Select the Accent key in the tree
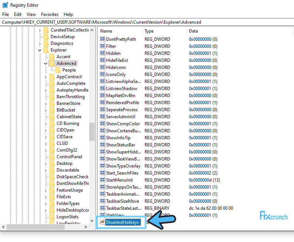The width and height of the screenshot is (294, 242). pyautogui.click(x=63, y=57)
